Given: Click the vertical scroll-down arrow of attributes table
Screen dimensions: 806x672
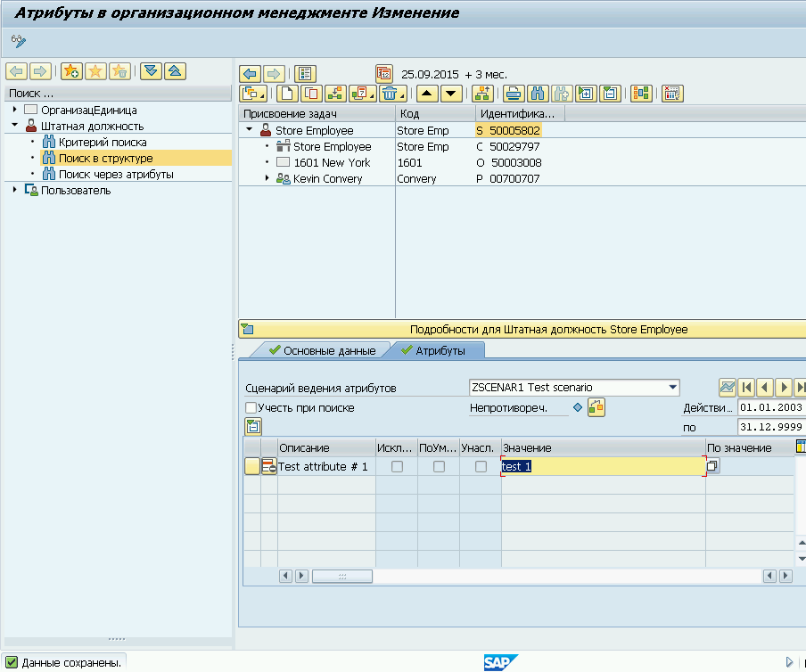Looking at the screenshot, I should coord(801,559).
